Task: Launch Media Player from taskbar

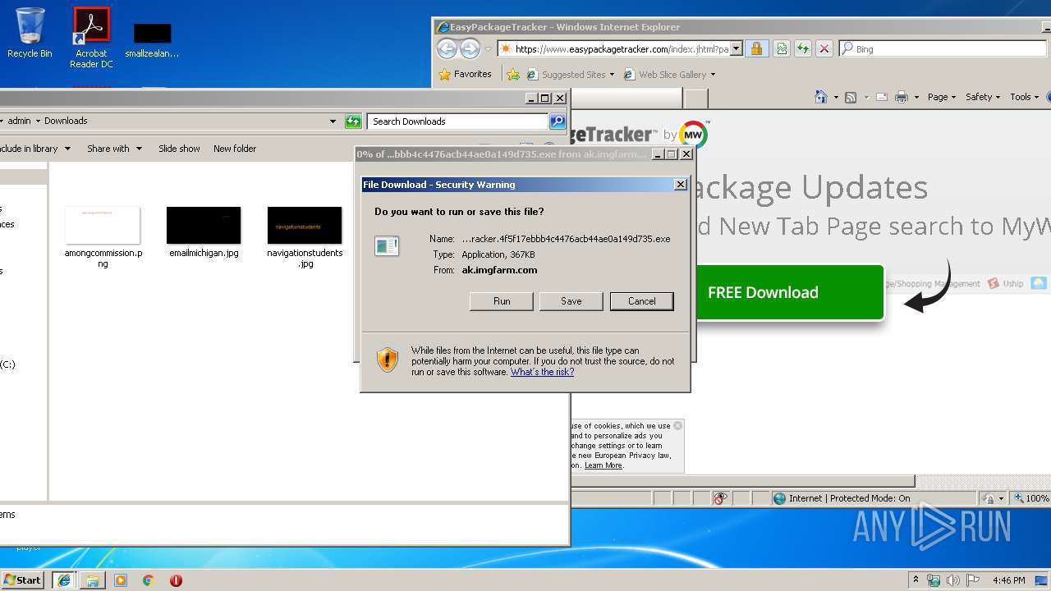Action: [x=121, y=580]
